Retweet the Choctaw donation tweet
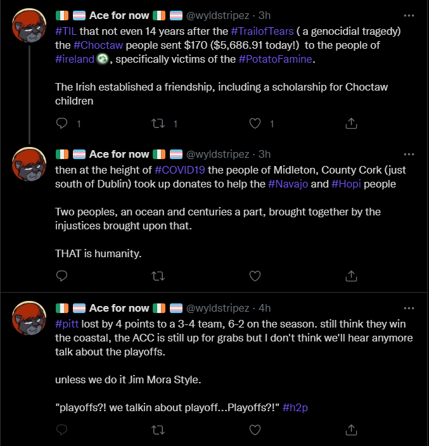The height and width of the screenshot is (446, 429). 158,124
